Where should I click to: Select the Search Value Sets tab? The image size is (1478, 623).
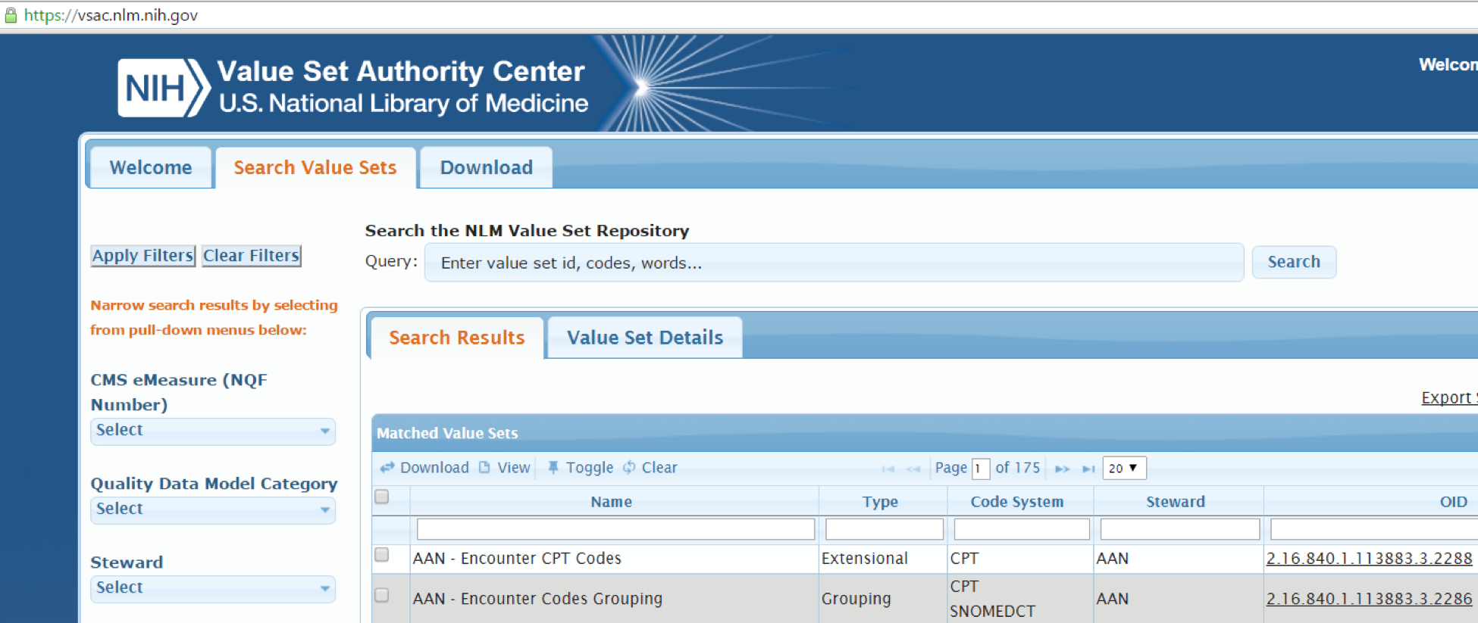[315, 167]
